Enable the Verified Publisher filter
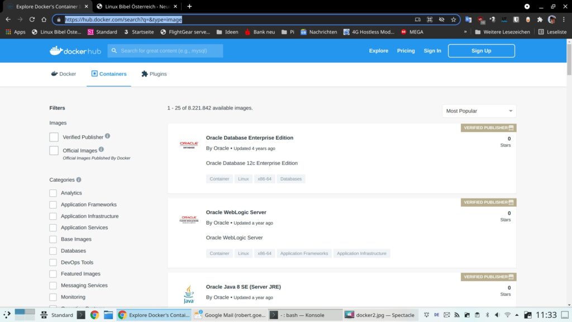The height and width of the screenshot is (322, 572). click(x=54, y=137)
